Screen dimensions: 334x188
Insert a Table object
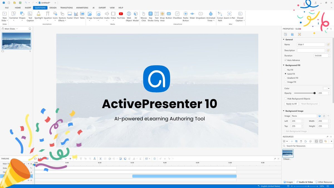(x=82, y=15)
